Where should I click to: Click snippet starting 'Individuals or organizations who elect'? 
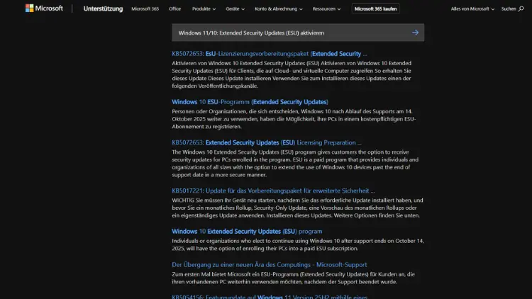[x=298, y=244]
